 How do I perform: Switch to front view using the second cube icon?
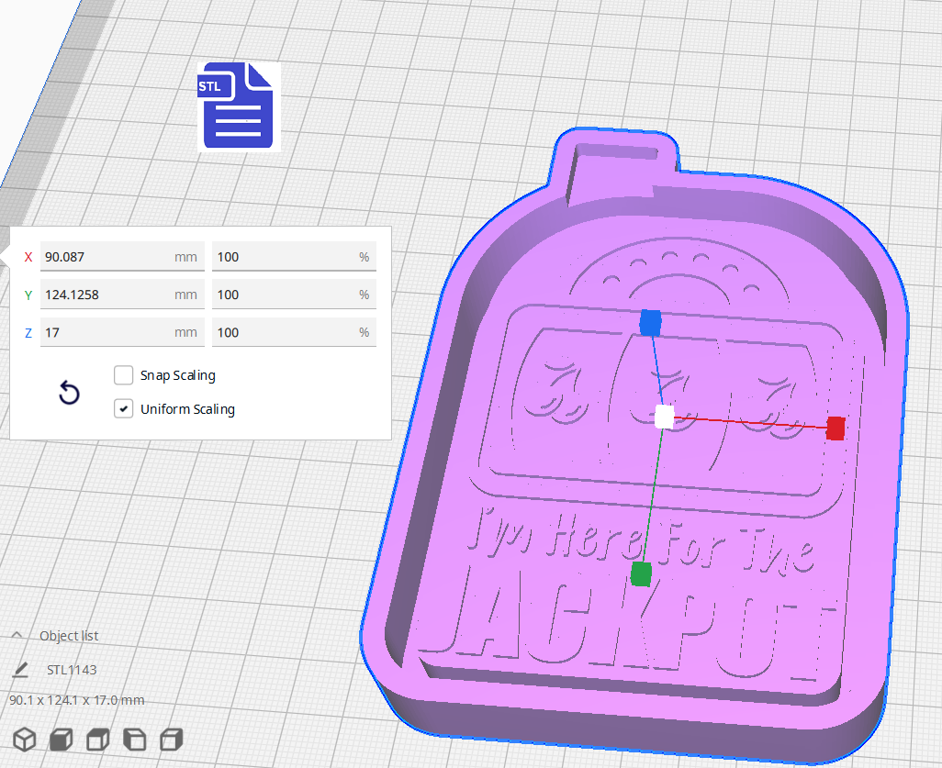point(61,739)
